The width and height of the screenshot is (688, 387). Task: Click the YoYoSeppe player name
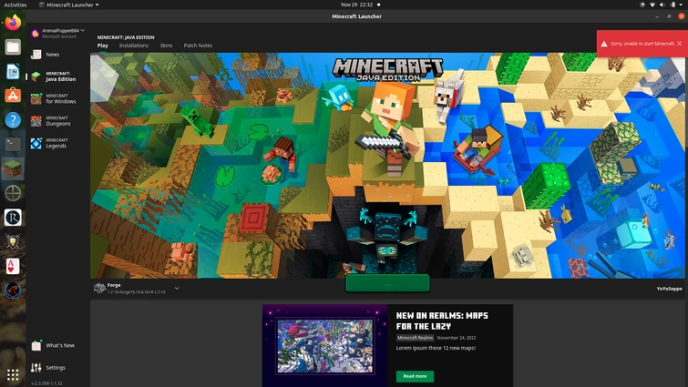click(669, 289)
